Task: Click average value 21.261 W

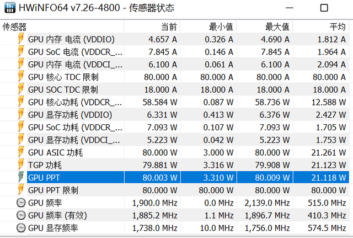Action: point(329,153)
